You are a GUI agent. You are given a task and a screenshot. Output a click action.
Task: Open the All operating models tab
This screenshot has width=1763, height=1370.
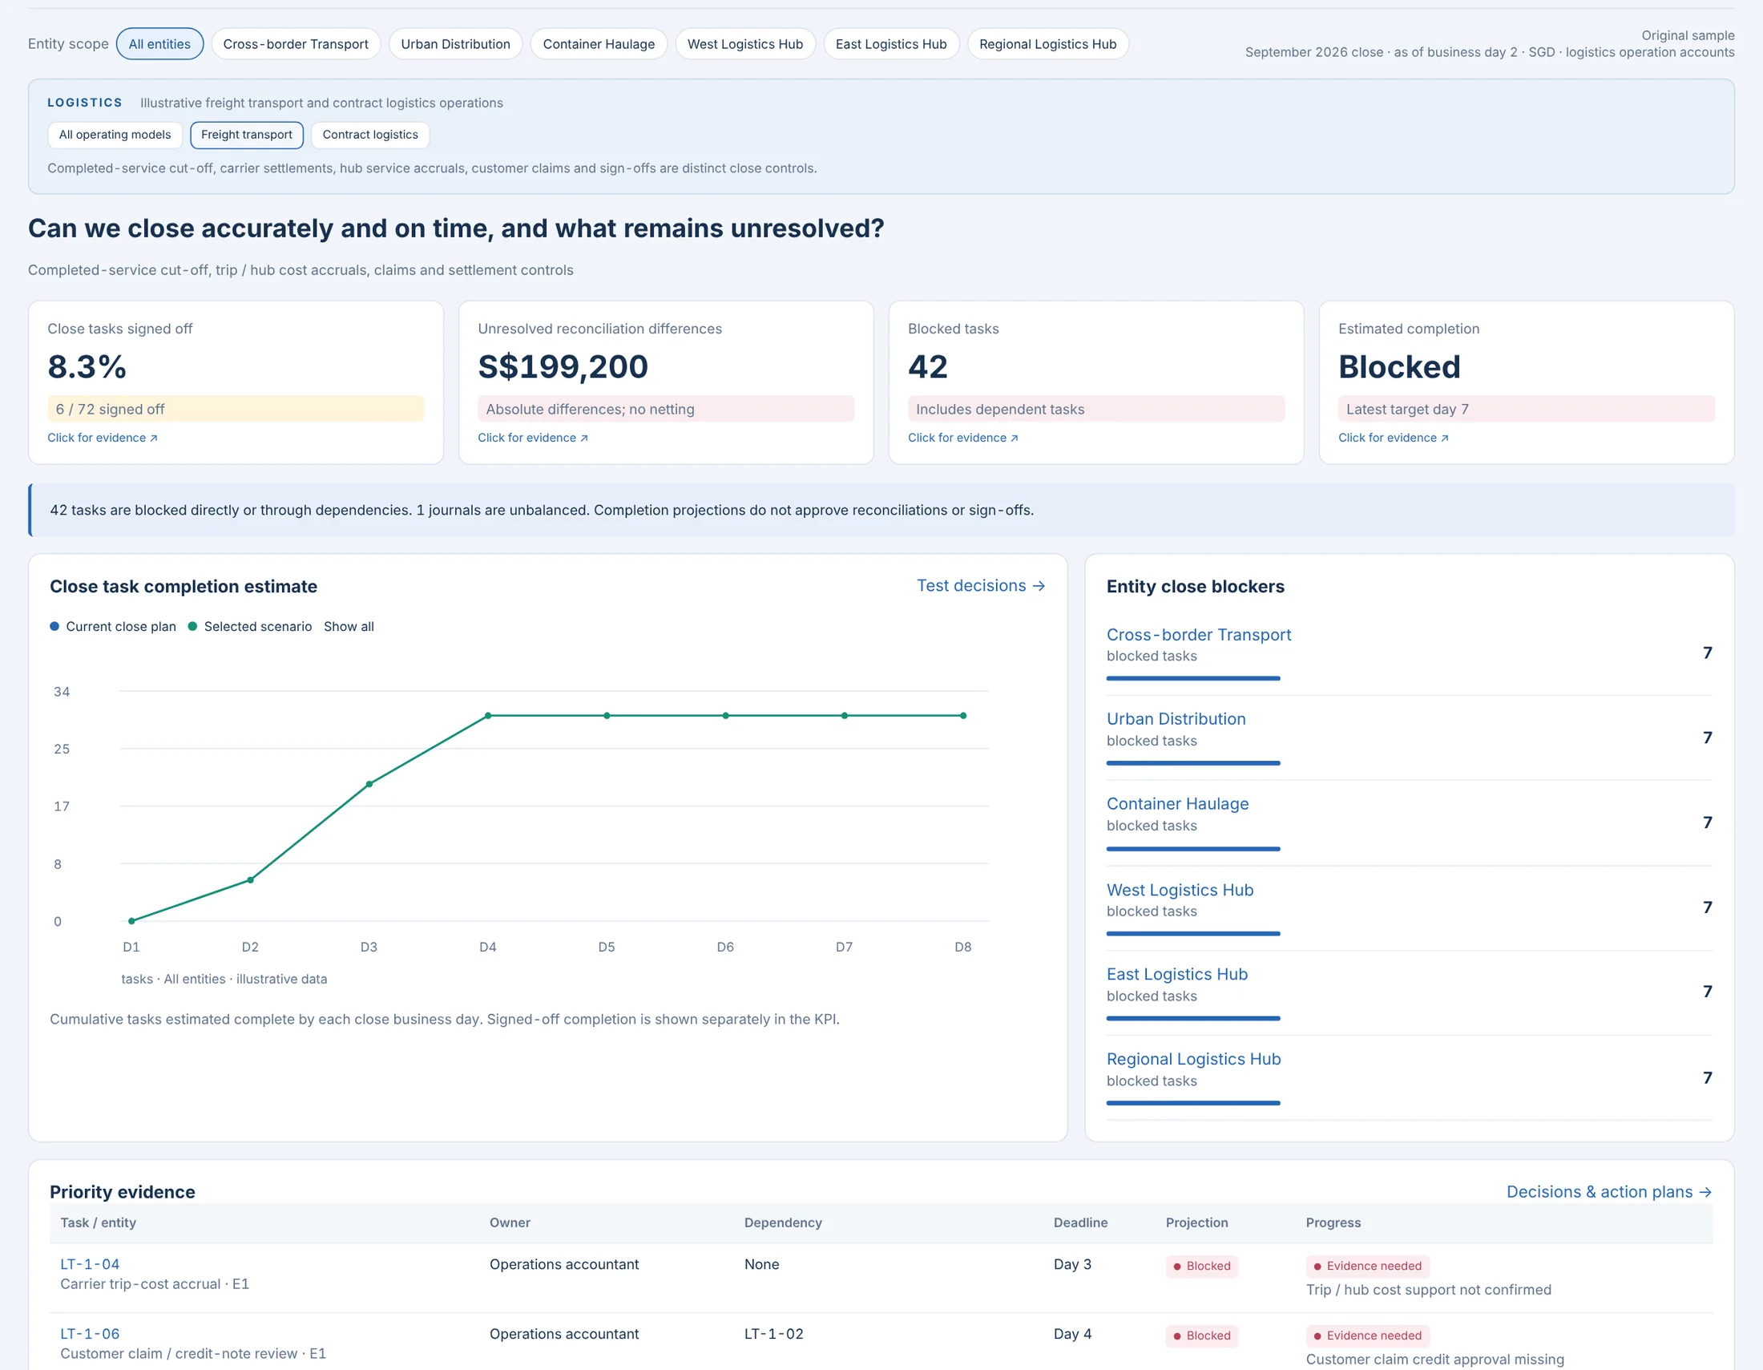point(115,135)
